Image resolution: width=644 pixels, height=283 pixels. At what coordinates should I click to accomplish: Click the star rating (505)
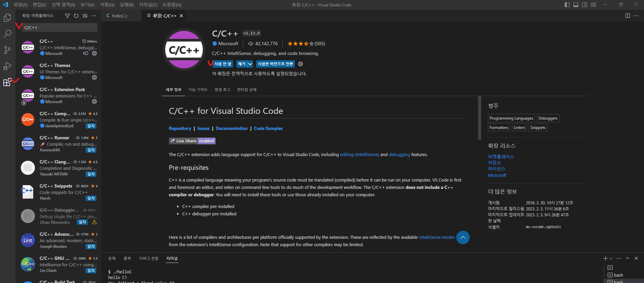coord(306,44)
